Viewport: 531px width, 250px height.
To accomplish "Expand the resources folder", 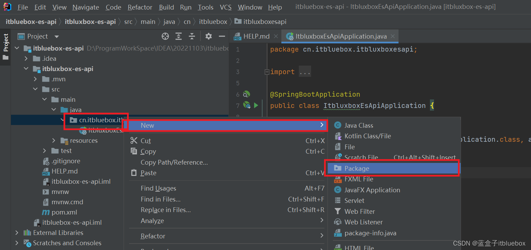I will (x=54, y=141).
